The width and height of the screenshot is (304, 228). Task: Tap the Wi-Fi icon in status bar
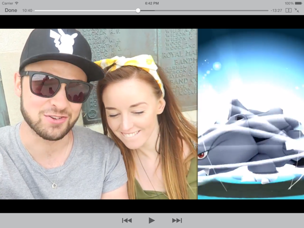tap(17, 3)
